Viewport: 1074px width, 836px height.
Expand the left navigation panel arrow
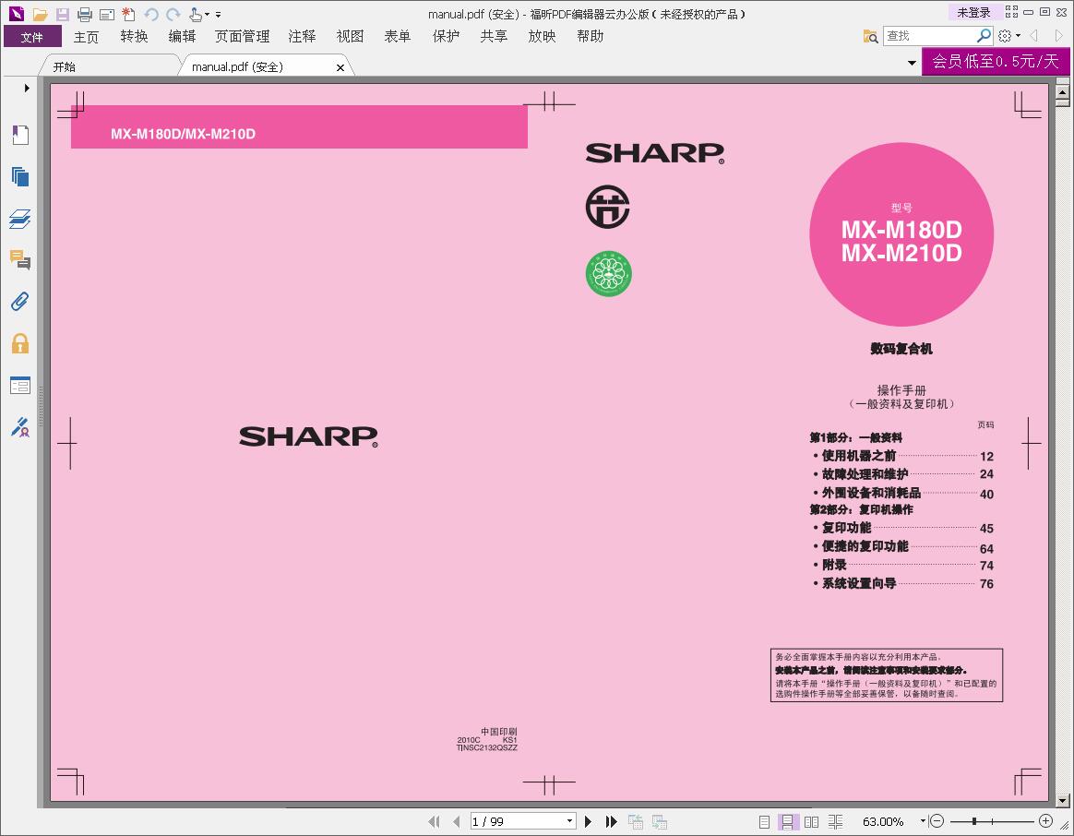click(x=27, y=88)
